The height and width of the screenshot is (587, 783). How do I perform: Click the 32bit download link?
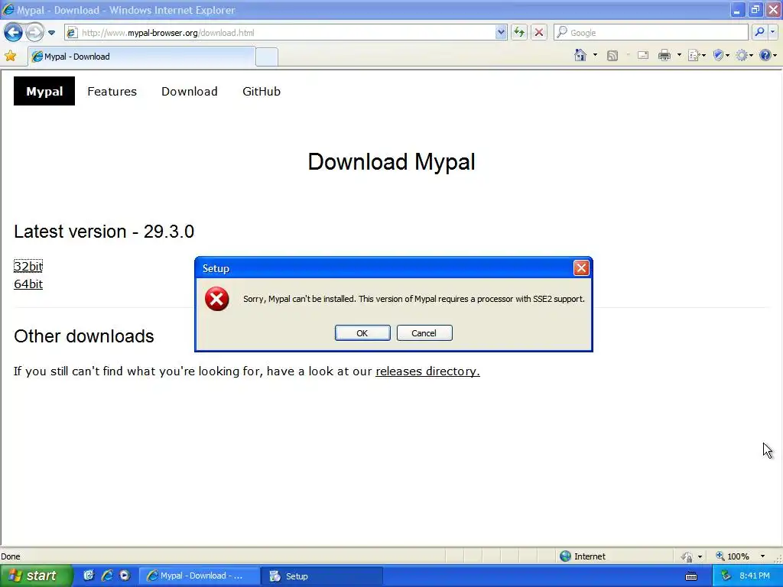[28, 266]
